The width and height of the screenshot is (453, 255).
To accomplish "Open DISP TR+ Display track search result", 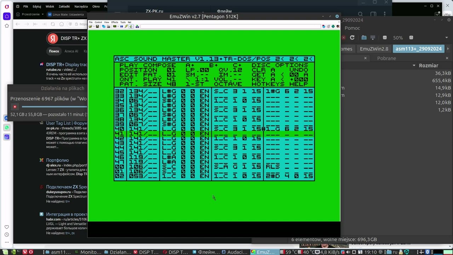I will coord(67,64).
